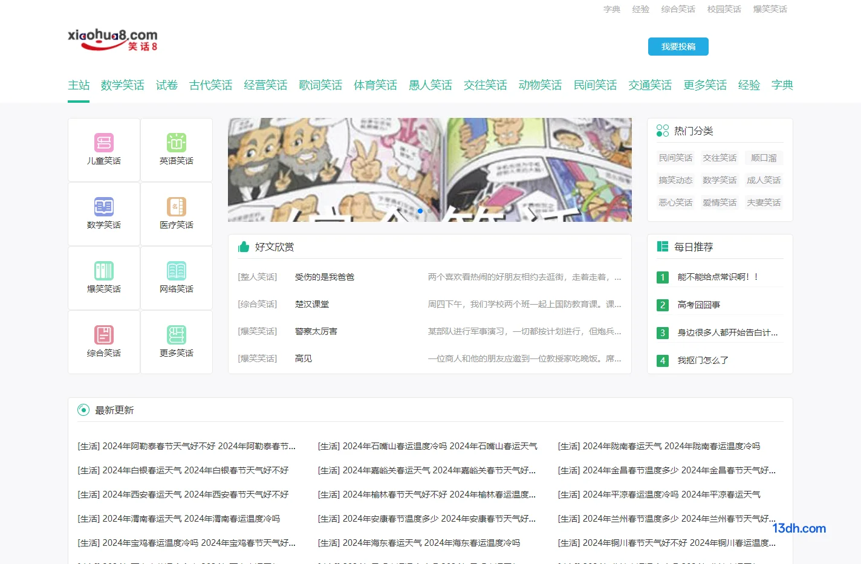
Task: Click the 搞笑动态 tag in 热门分类
Action: 675,180
